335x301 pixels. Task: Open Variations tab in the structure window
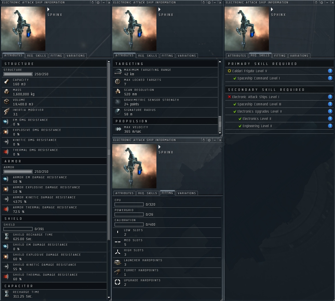76,56
